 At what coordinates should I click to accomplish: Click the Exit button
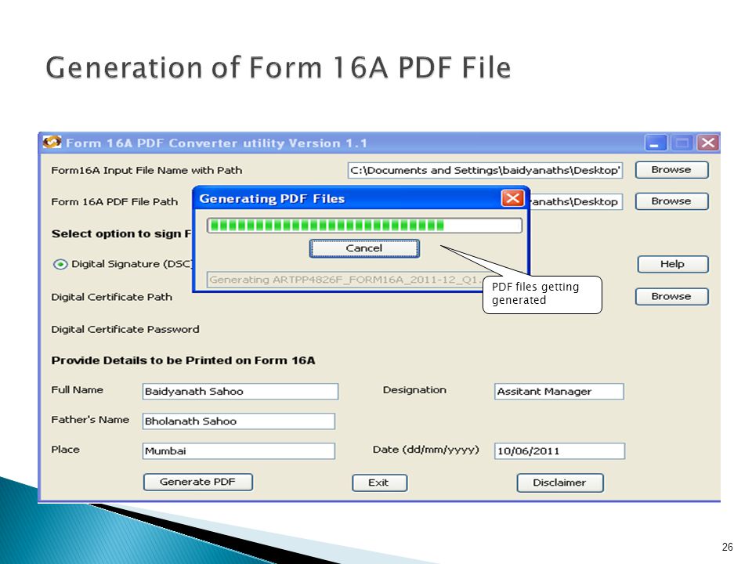coord(379,483)
